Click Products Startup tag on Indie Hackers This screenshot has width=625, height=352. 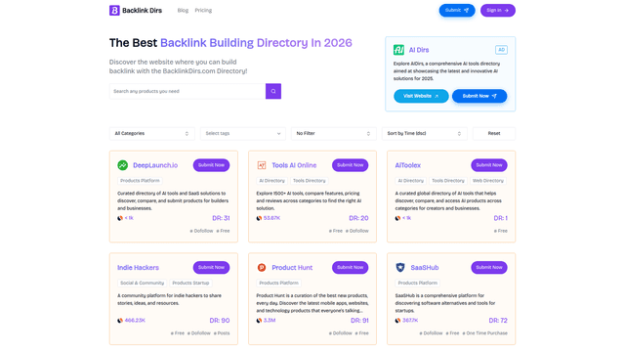[190, 283]
